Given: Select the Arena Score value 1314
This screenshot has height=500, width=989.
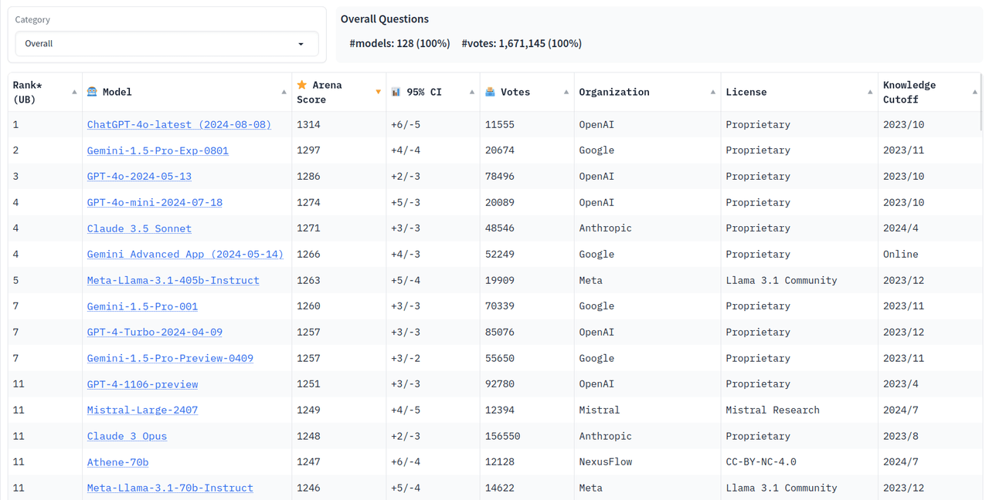Looking at the screenshot, I should pyautogui.click(x=308, y=124).
